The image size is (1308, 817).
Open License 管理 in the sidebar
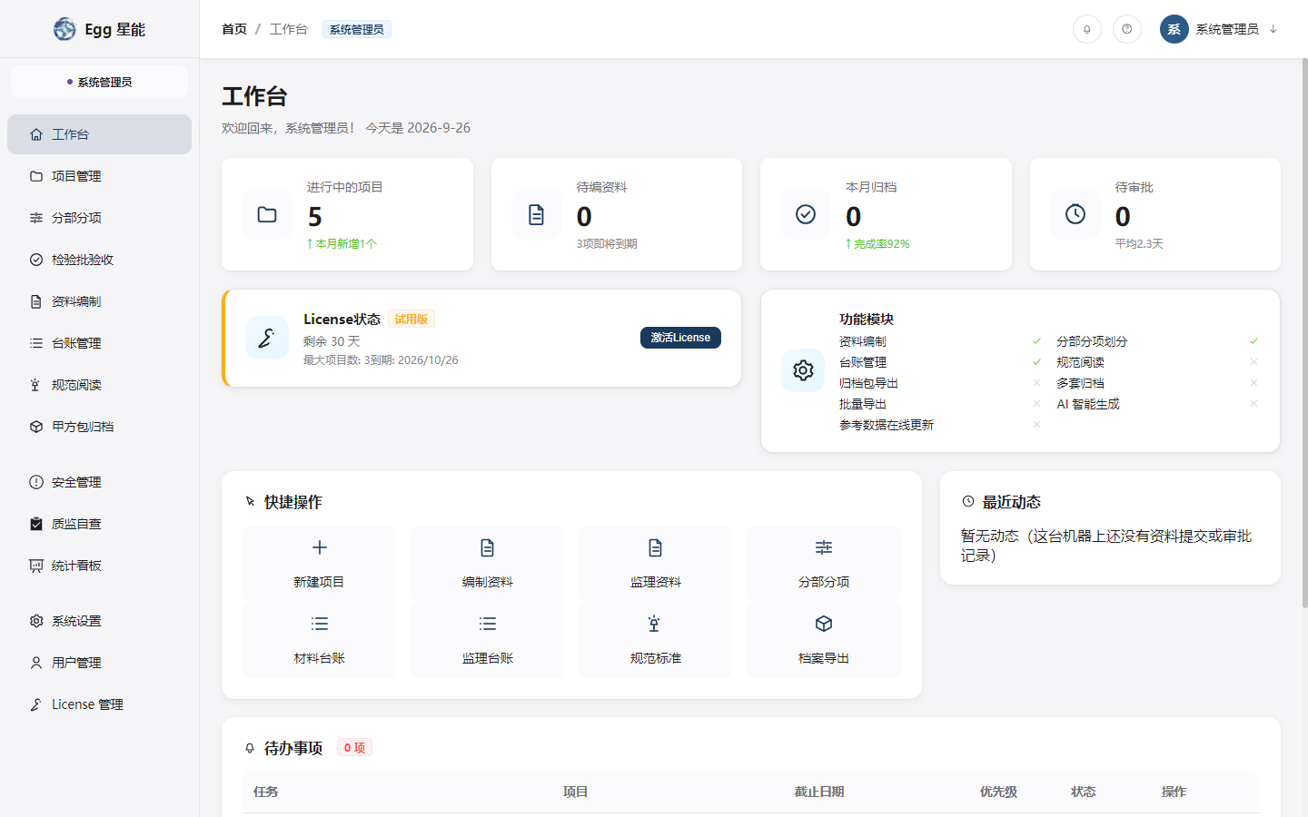point(99,704)
